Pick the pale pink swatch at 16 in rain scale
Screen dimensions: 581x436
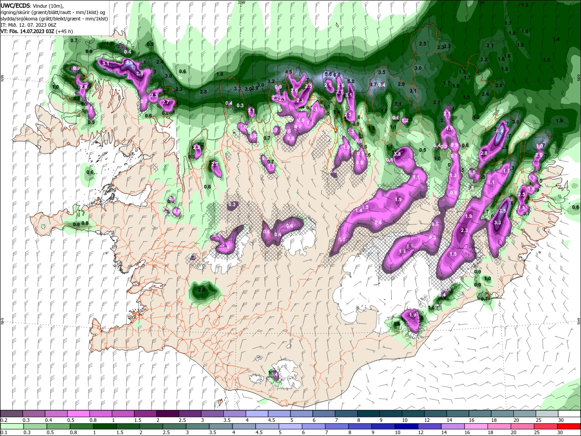tap(476, 427)
